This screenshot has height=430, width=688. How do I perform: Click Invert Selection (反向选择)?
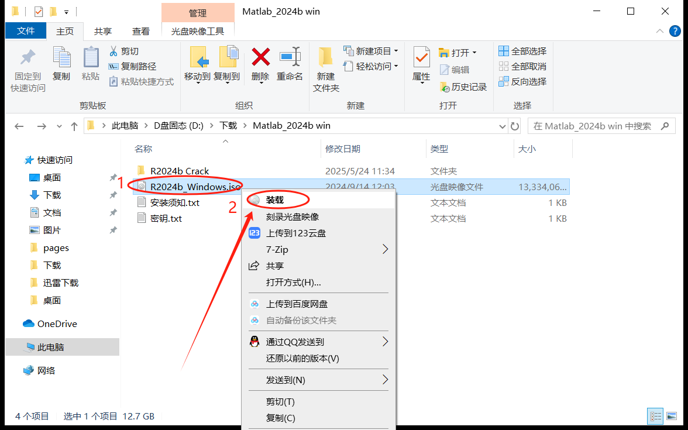(x=522, y=82)
